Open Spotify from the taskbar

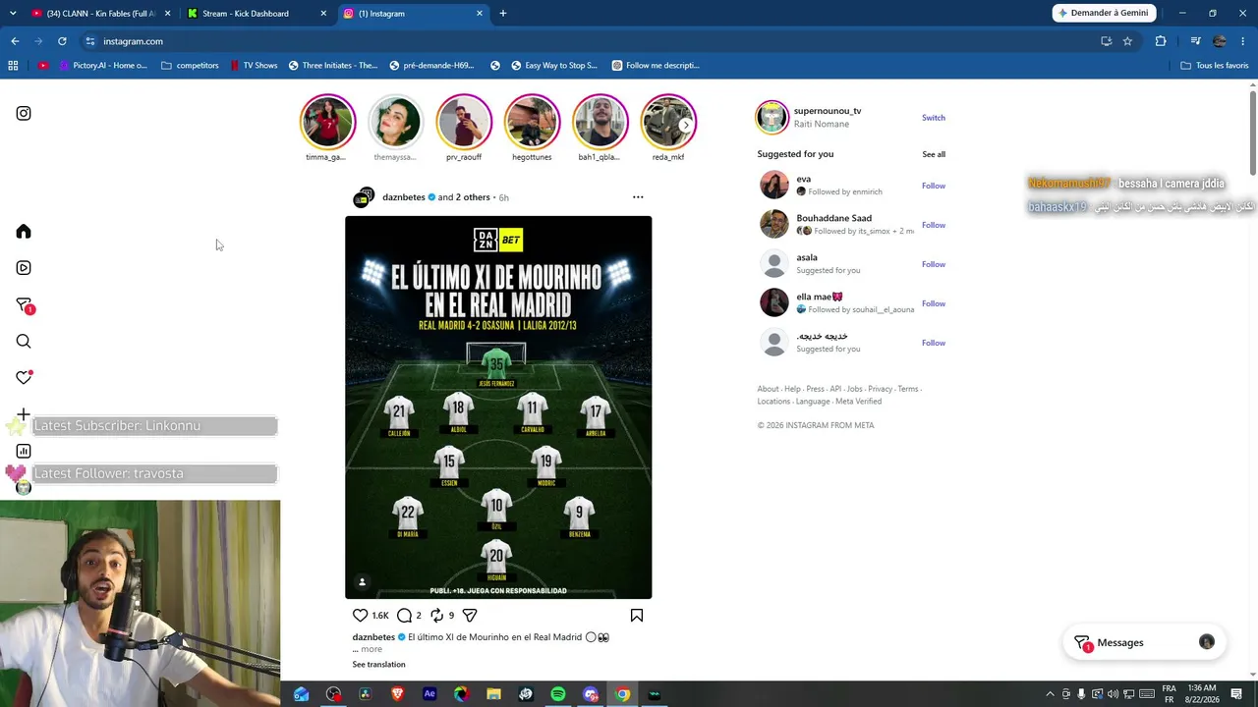558,694
